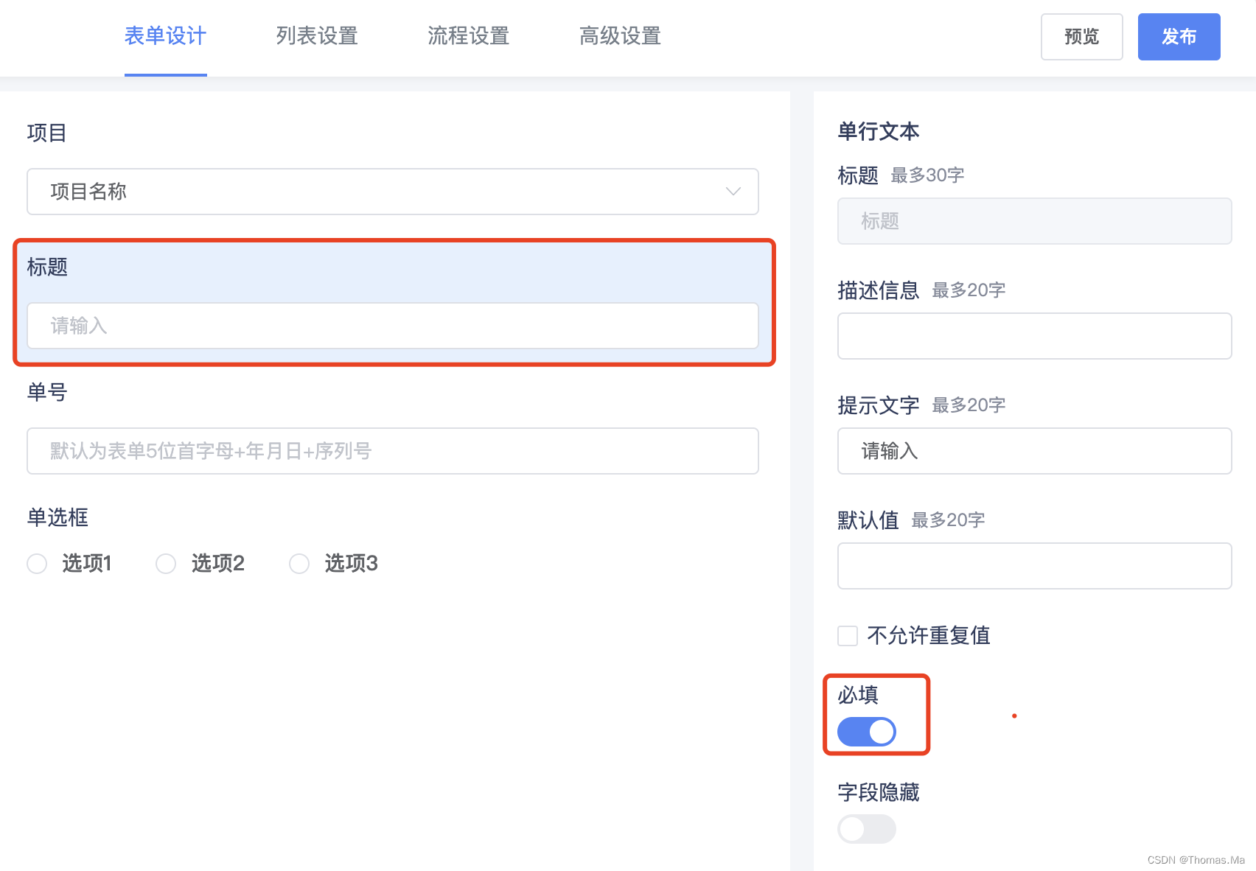Enable the 字段隐藏 switch
The image size is (1256, 871).
pos(867,829)
